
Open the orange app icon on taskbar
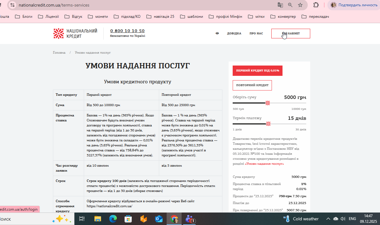(144, 219)
